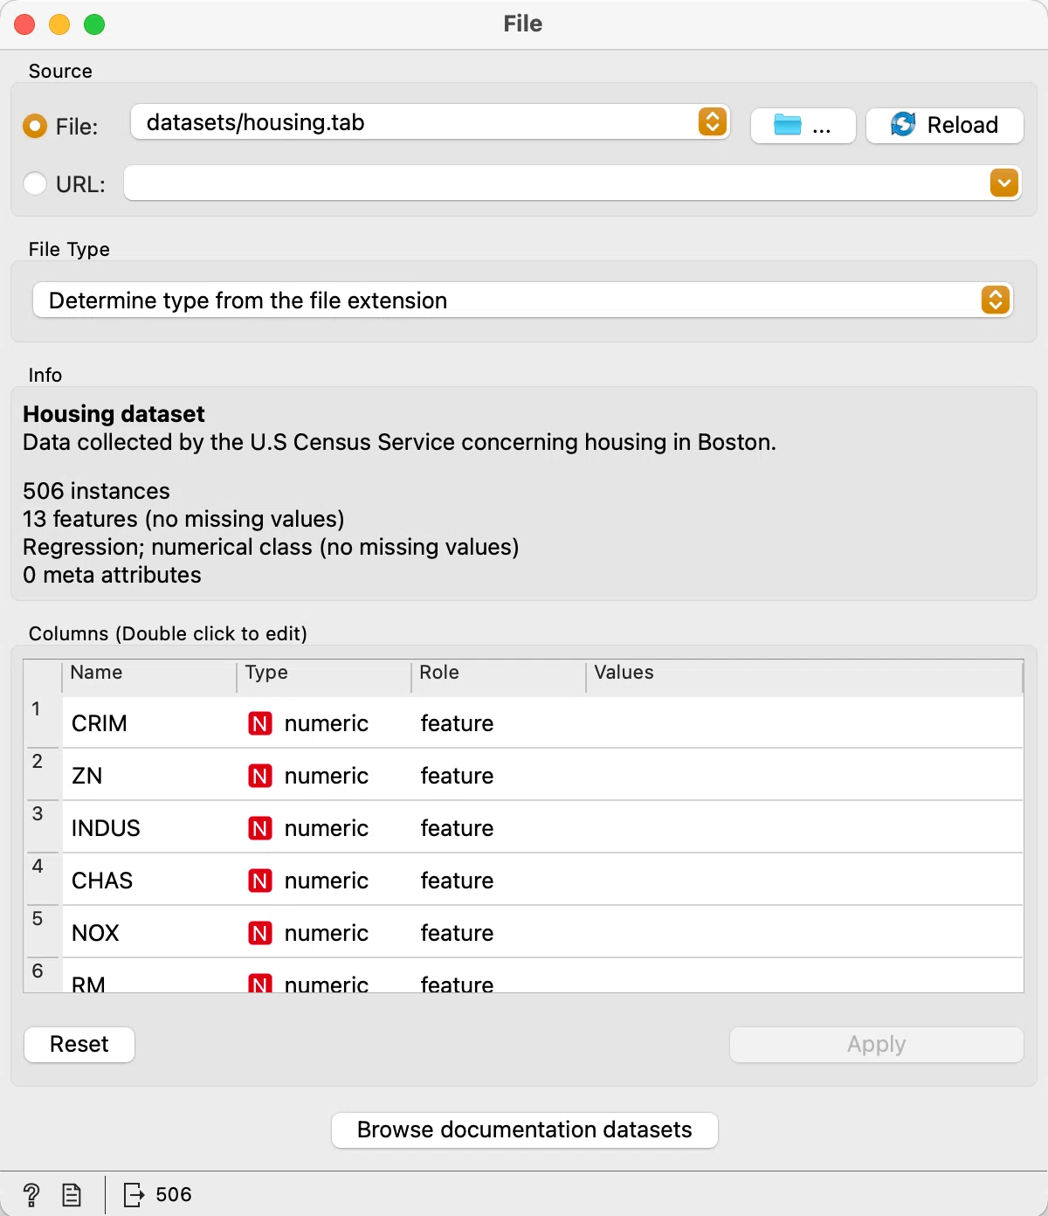Click the Housing dataset title text

pos(114,414)
